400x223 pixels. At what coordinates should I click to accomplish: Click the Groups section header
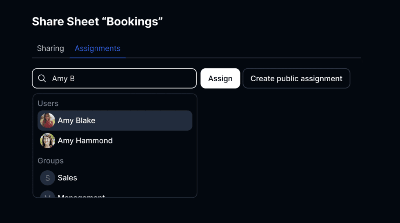(50, 161)
